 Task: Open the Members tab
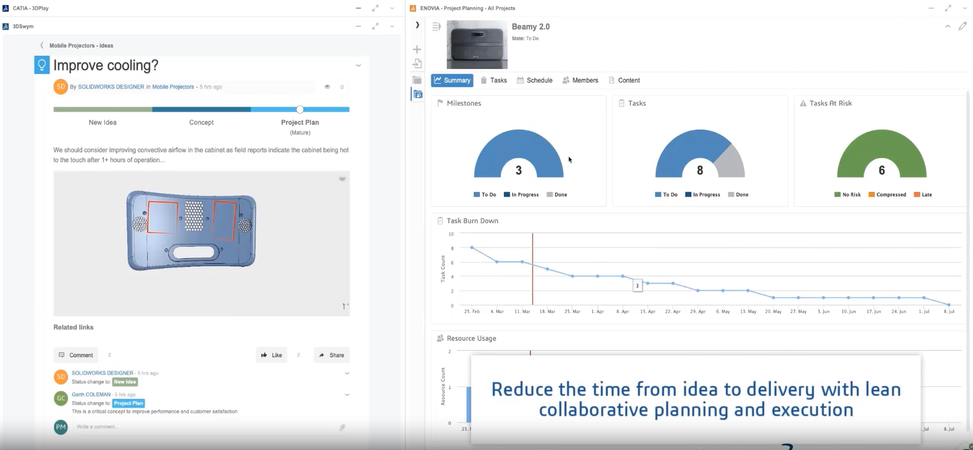click(580, 81)
